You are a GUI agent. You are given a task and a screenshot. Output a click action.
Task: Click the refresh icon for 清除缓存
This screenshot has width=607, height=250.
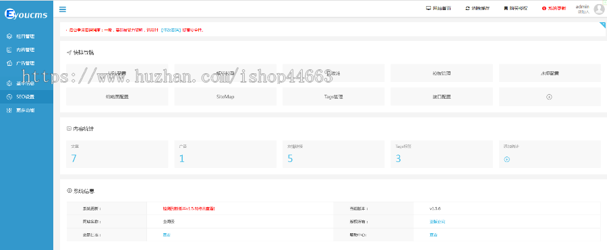(467, 8)
